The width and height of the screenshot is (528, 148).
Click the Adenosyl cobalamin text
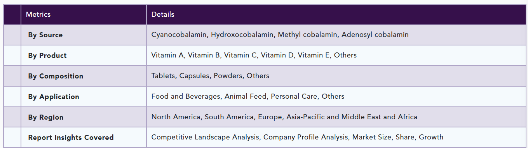[375, 35]
